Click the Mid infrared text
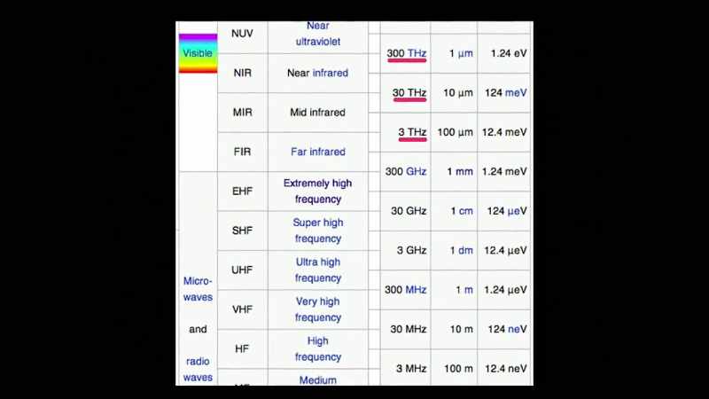Screen dimensions: 709x399 [x=318, y=113]
